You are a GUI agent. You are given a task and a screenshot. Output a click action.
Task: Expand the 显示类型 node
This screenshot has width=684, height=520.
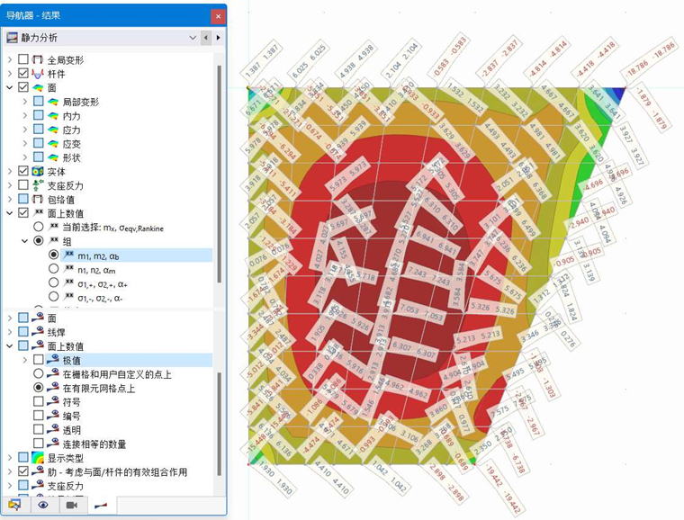click(x=10, y=458)
